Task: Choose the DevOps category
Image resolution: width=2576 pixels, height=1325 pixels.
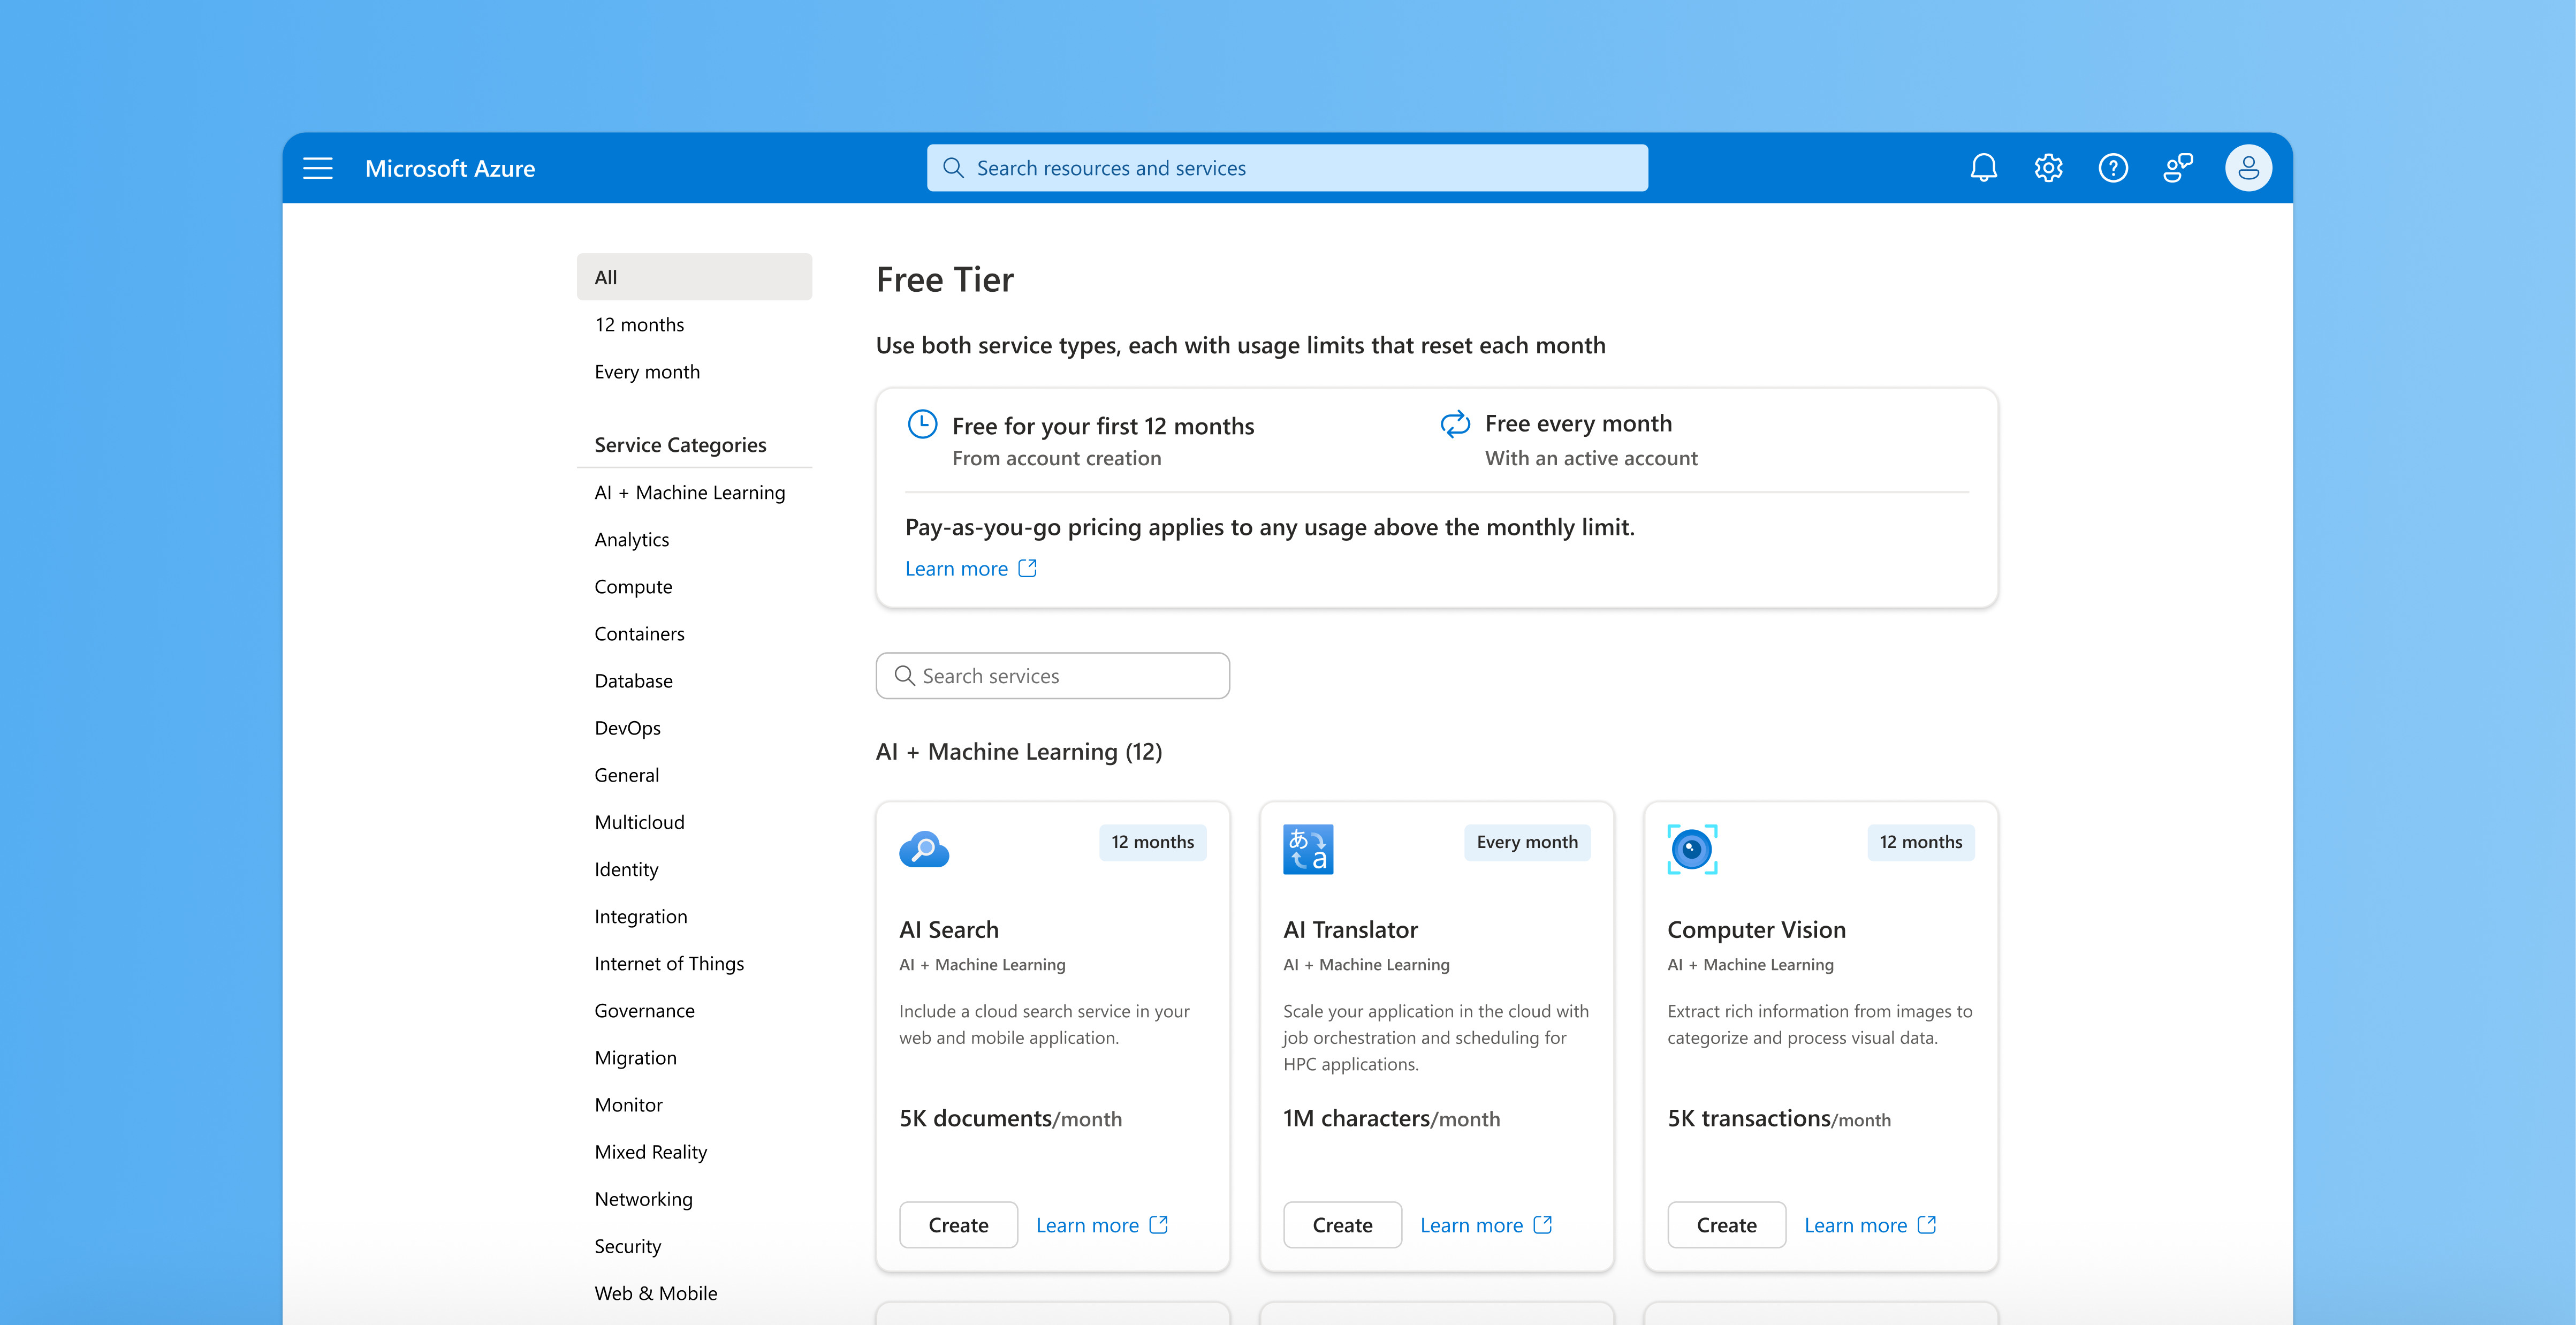Action: [694, 727]
